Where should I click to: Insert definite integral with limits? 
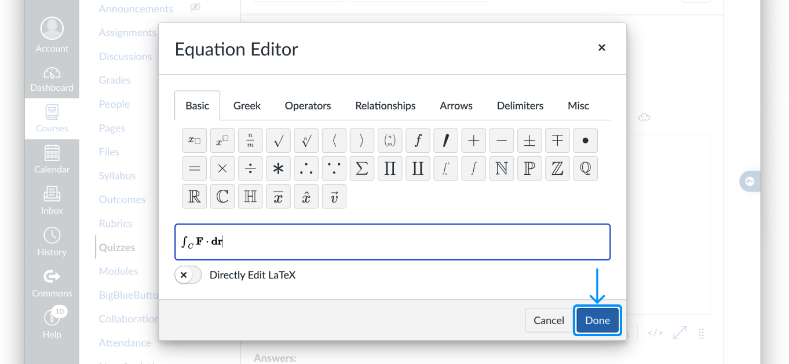445,168
